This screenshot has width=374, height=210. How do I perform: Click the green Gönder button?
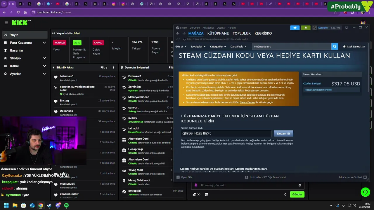point(297,195)
